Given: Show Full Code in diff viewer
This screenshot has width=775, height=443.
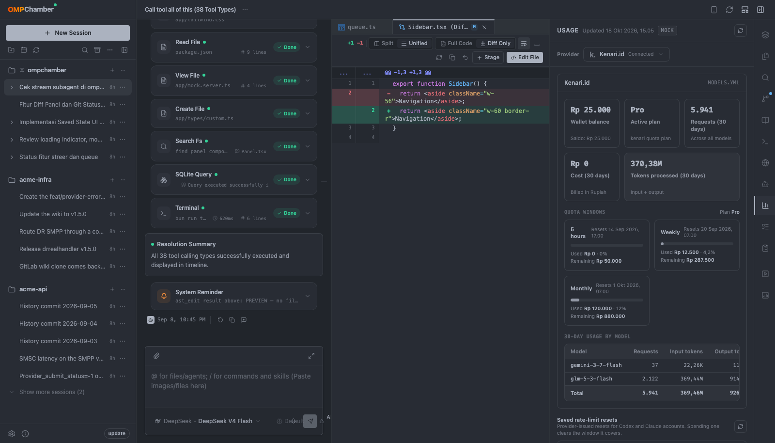Looking at the screenshot, I should (x=456, y=44).
